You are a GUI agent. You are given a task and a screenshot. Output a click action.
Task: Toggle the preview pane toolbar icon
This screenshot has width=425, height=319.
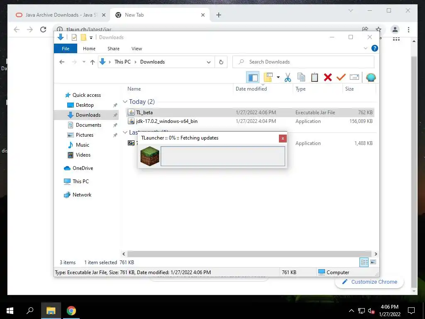point(253,78)
